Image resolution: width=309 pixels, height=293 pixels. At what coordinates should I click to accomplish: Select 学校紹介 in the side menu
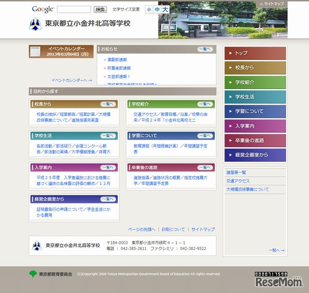tap(255, 82)
